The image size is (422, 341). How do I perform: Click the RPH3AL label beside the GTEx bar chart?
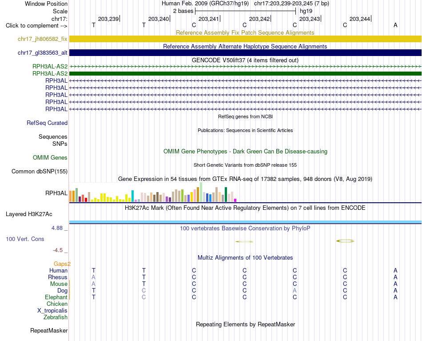pyautogui.click(x=56, y=193)
